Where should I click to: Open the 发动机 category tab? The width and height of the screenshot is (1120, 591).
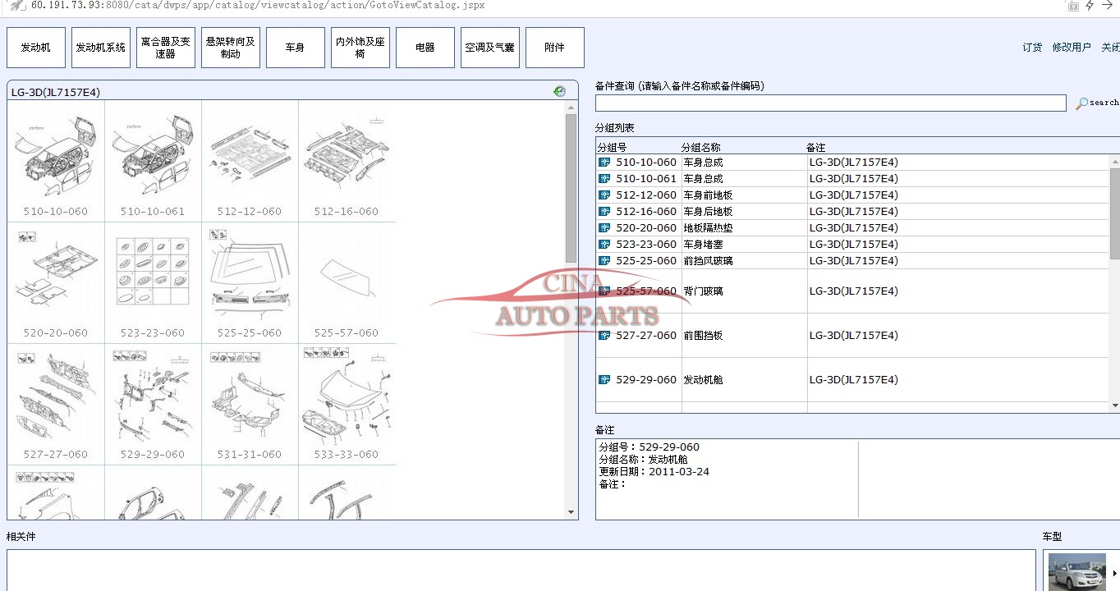(x=35, y=48)
